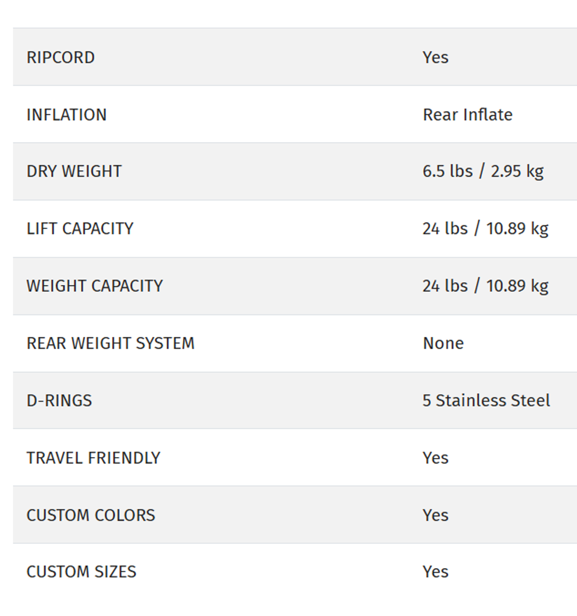Click the CUSTOM COLORS label
The image size is (577, 616).
(x=91, y=515)
